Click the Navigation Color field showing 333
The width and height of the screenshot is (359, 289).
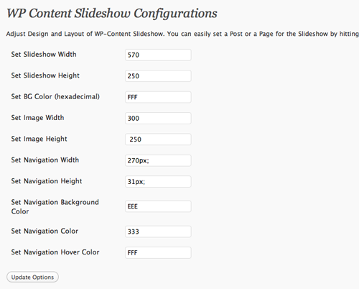(158, 231)
